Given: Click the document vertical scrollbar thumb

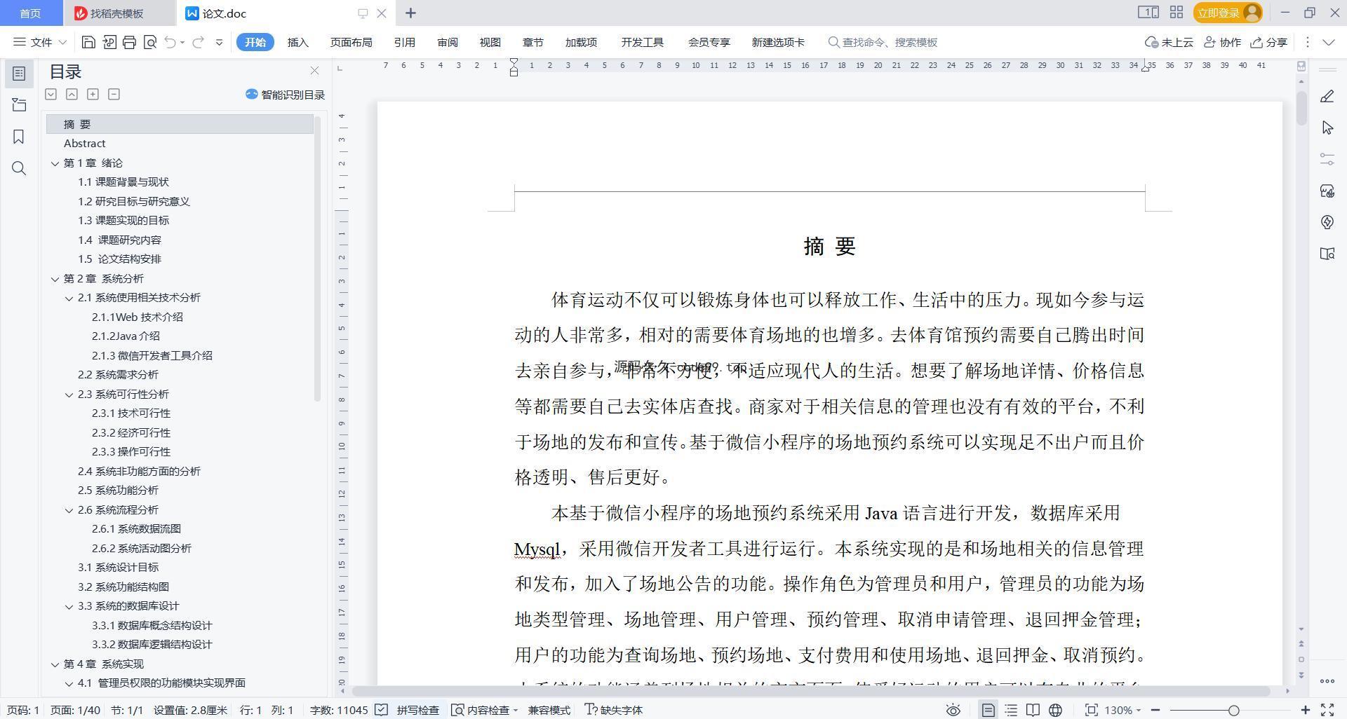Looking at the screenshot, I should tap(1301, 109).
